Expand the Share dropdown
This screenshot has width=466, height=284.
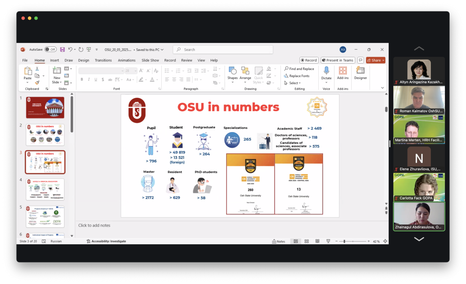tap(383, 60)
